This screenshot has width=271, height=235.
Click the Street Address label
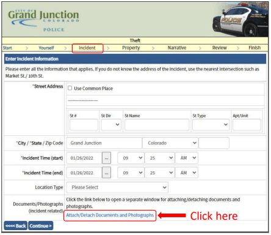click(48, 86)
